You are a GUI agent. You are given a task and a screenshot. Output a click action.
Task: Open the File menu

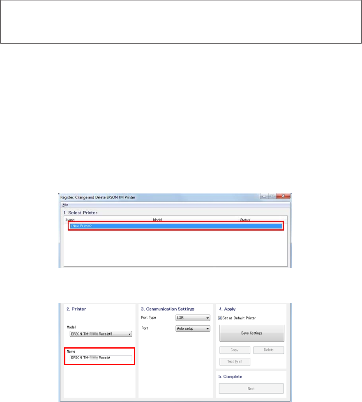65,205
